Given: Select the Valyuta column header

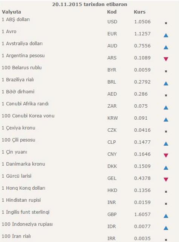Looking at the screenshot, I should point(11,12).
